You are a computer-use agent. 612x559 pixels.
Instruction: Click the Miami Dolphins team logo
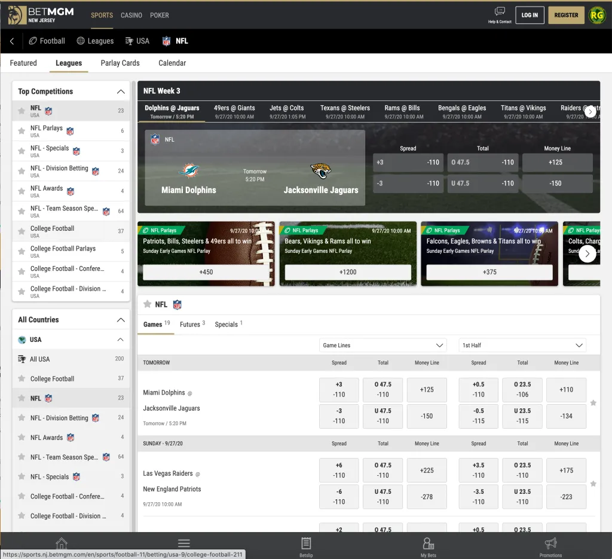tap(189, 170)
